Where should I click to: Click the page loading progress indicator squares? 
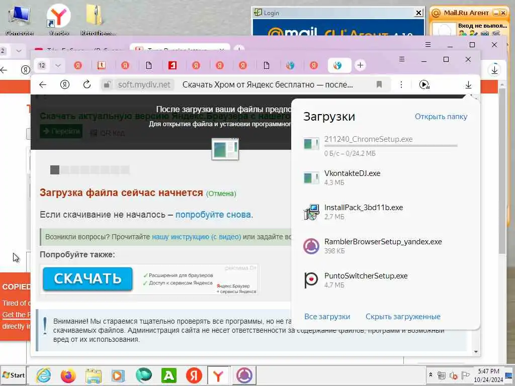pos(90,170)
